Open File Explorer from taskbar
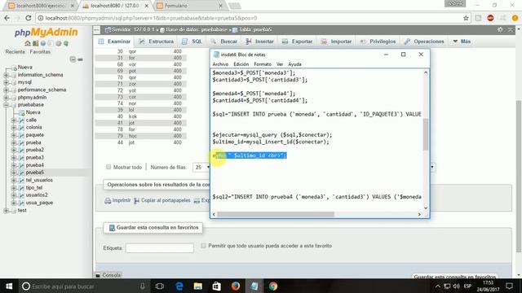 [x=197, y=286]
